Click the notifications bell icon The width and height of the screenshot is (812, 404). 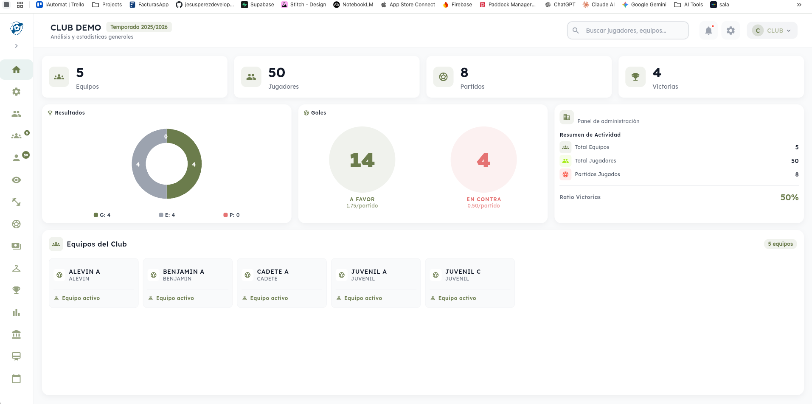tap(708, 31)
